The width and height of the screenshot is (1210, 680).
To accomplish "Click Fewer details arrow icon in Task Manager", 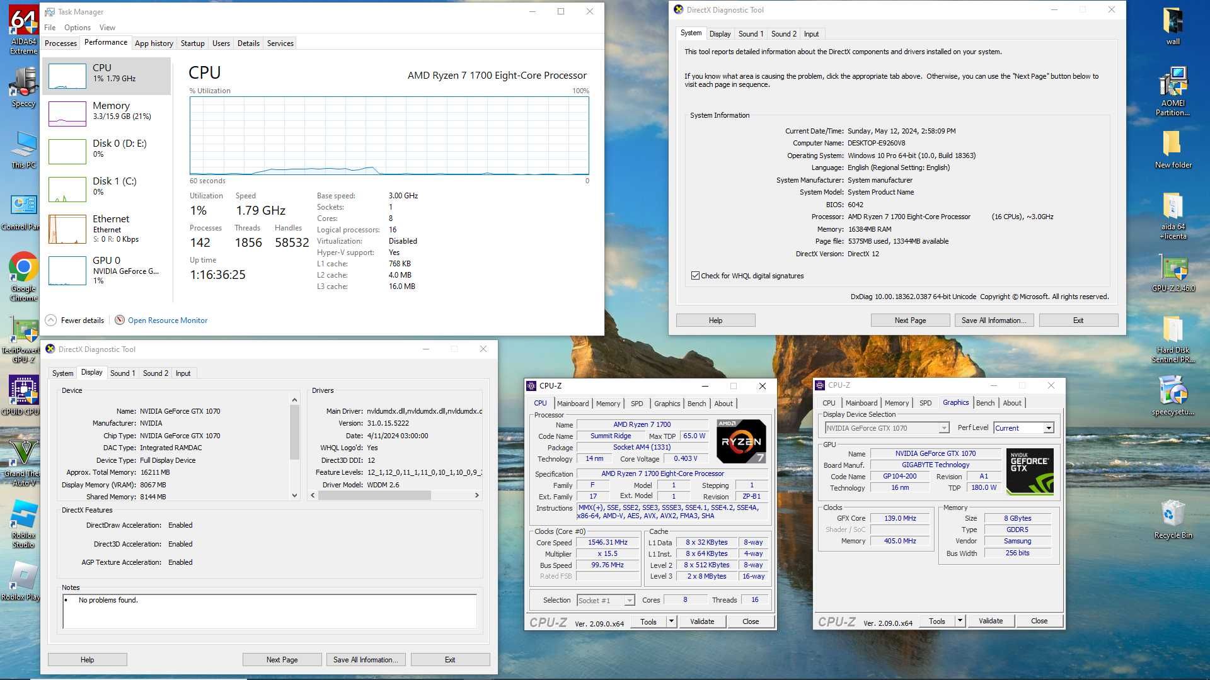I will pyautogui.click(x=51, y=320).
